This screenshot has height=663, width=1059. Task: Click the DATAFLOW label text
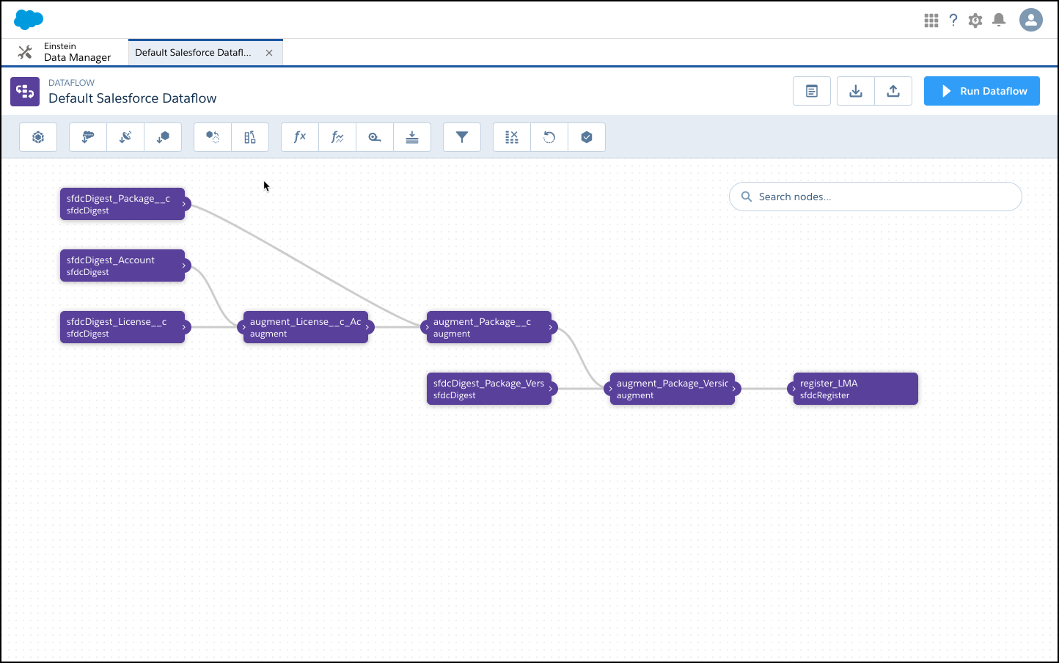[71, 83]
